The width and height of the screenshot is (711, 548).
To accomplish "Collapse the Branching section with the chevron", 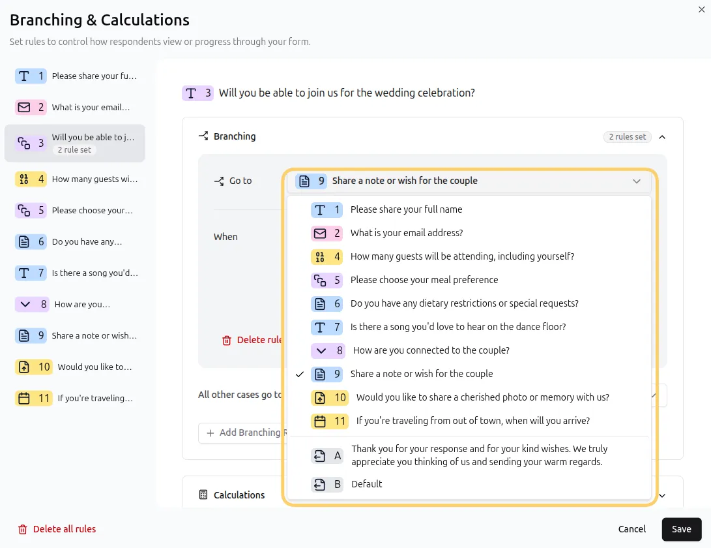I will pyautogui.click(x=662, y=137).
